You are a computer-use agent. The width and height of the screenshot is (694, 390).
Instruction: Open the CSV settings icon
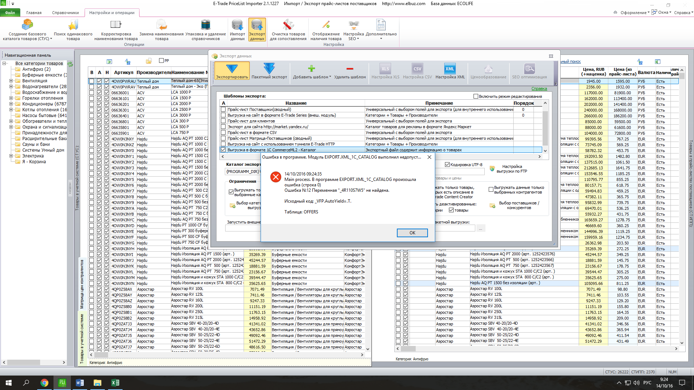[417, 69]
